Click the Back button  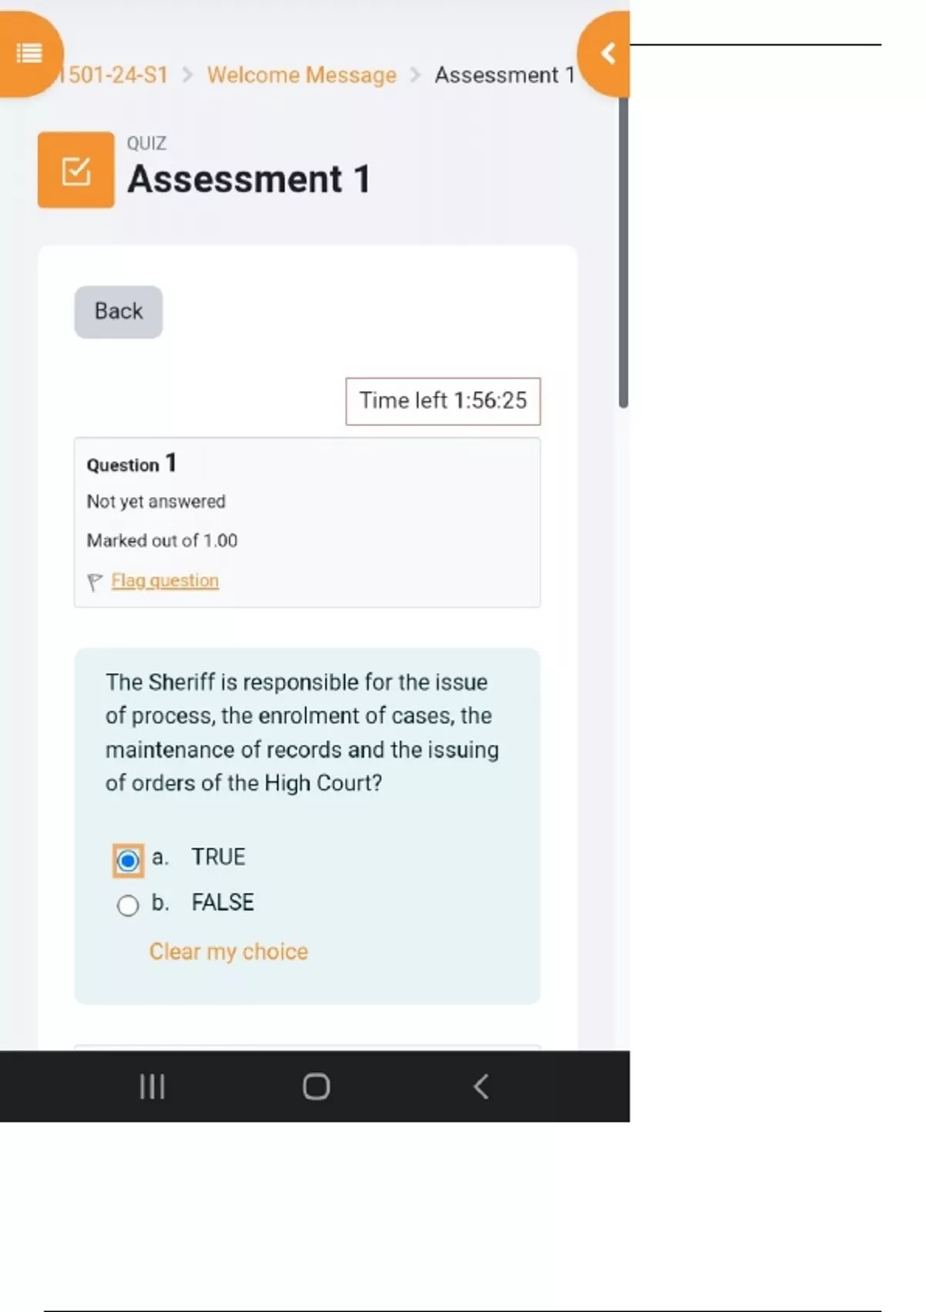[118, 312]
